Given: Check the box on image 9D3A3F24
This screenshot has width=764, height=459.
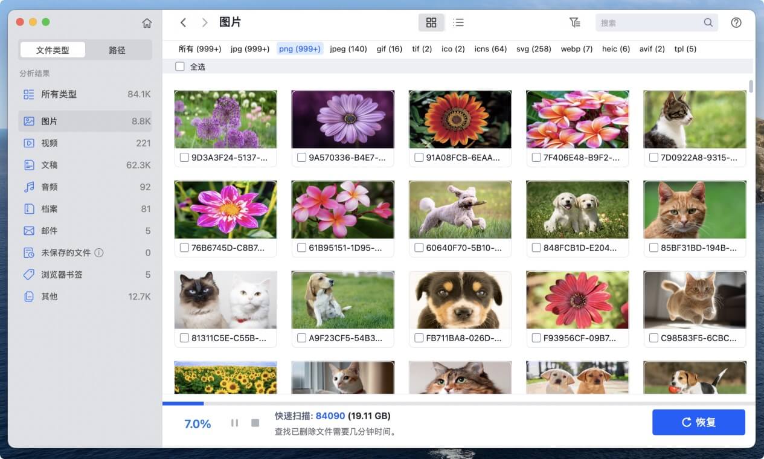Looking at the screenshot, I should tap(184, 158).
